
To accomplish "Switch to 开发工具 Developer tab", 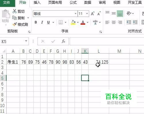I will point(135,3).
